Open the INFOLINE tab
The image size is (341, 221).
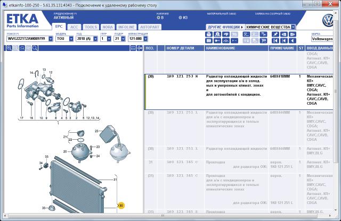(x=126, y=27)
